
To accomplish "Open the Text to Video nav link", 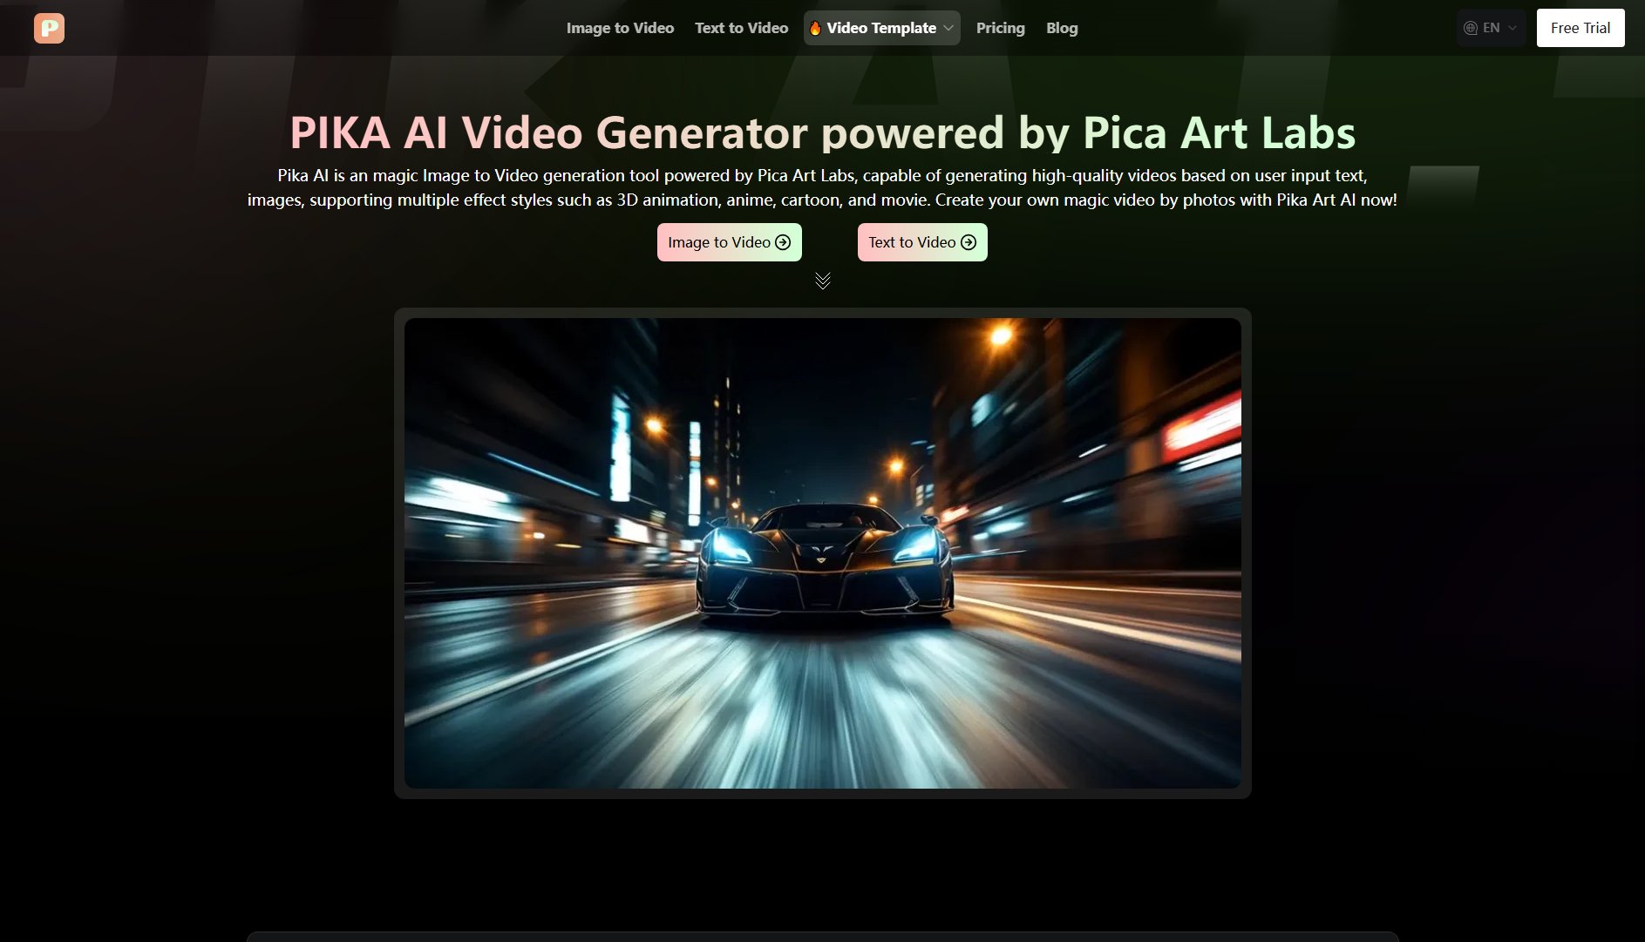I will pos(741,28).
